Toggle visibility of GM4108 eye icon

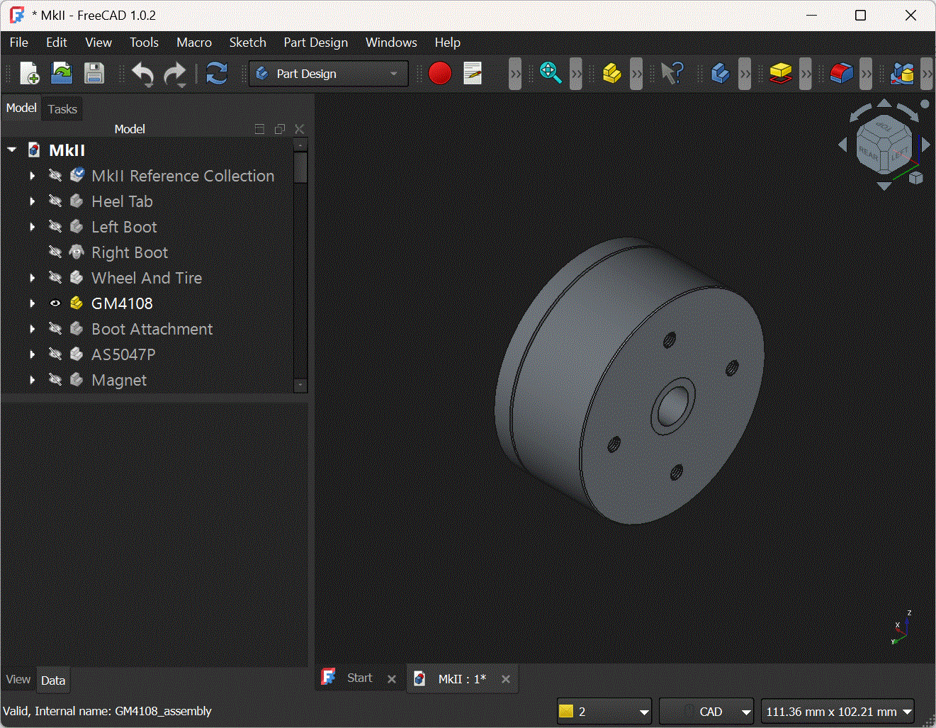pos(55,303)
